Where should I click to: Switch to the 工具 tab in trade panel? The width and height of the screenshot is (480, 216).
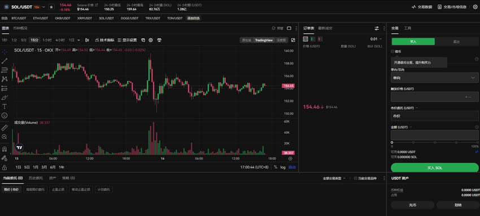click(408, 28)
